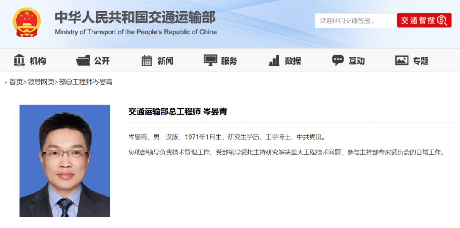Click the official portrait photo
The height and width of the screenshot is (228, 460).
click(x=65, y=161)
